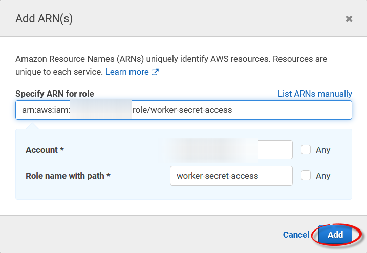Click the Role name with path input
This screenshot has width=367, height=253.
tap(231, 175)
